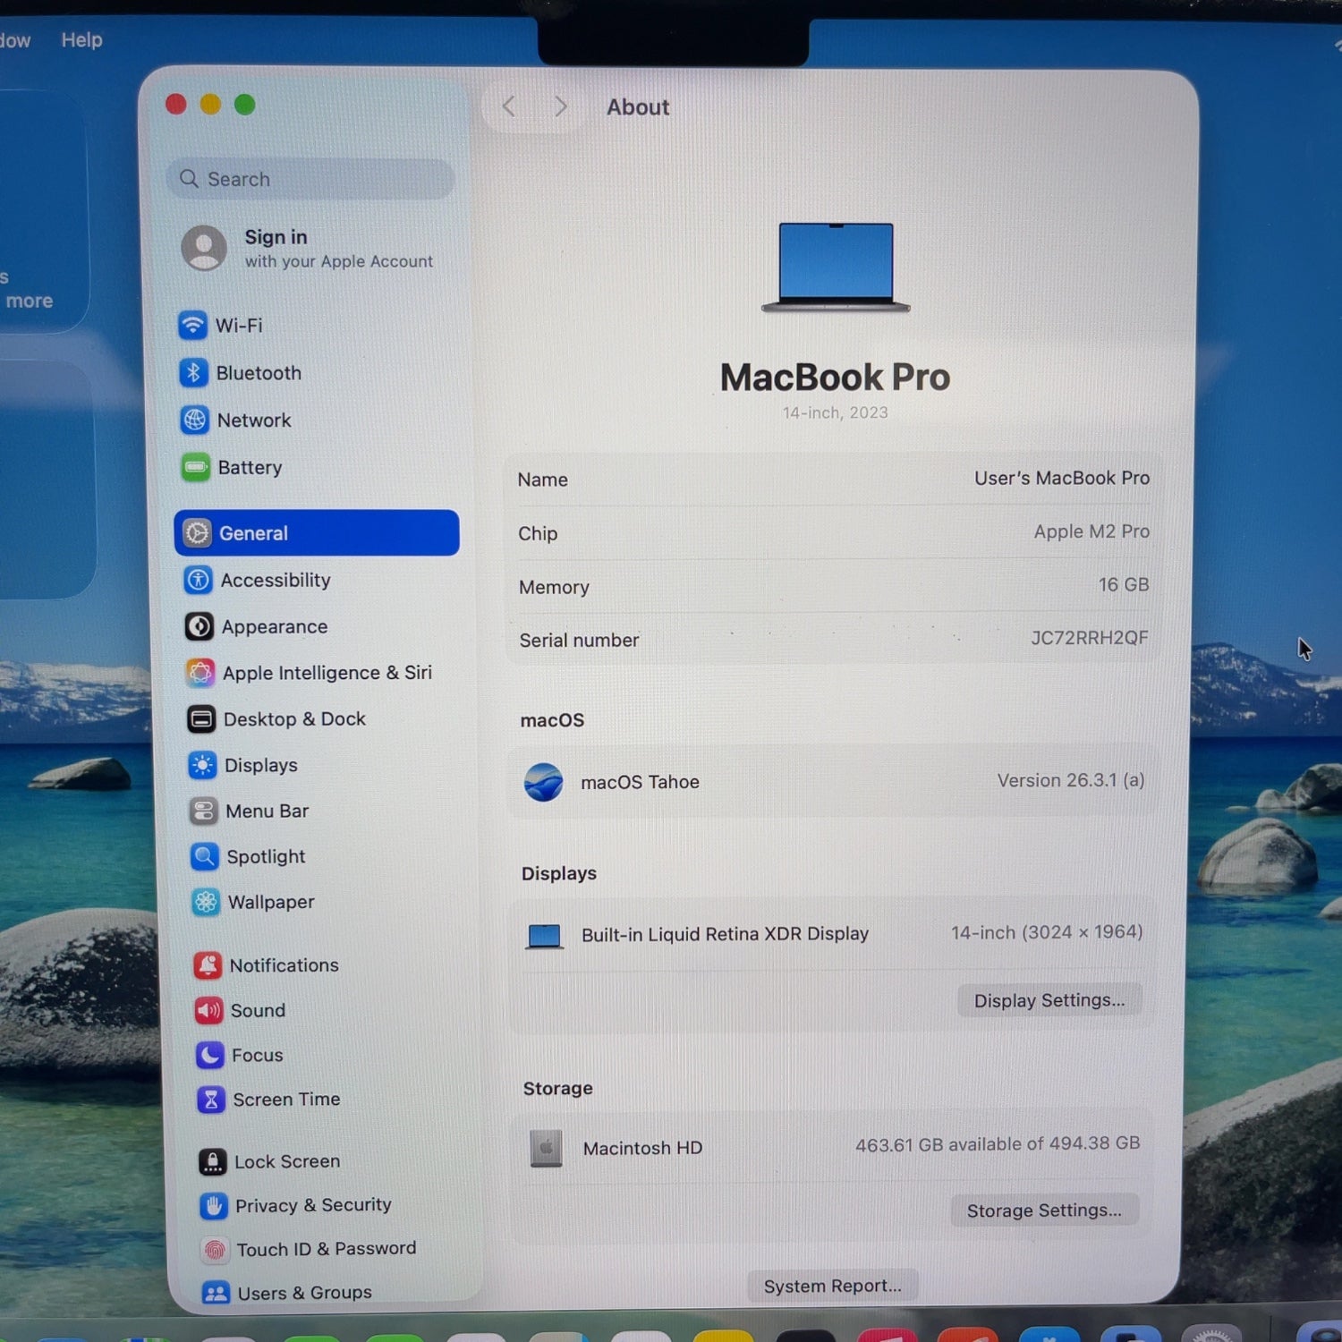This screenshot has height=1342, width=1342.
Task: Click the Users & Groups icon
Action: point(216,1294)
